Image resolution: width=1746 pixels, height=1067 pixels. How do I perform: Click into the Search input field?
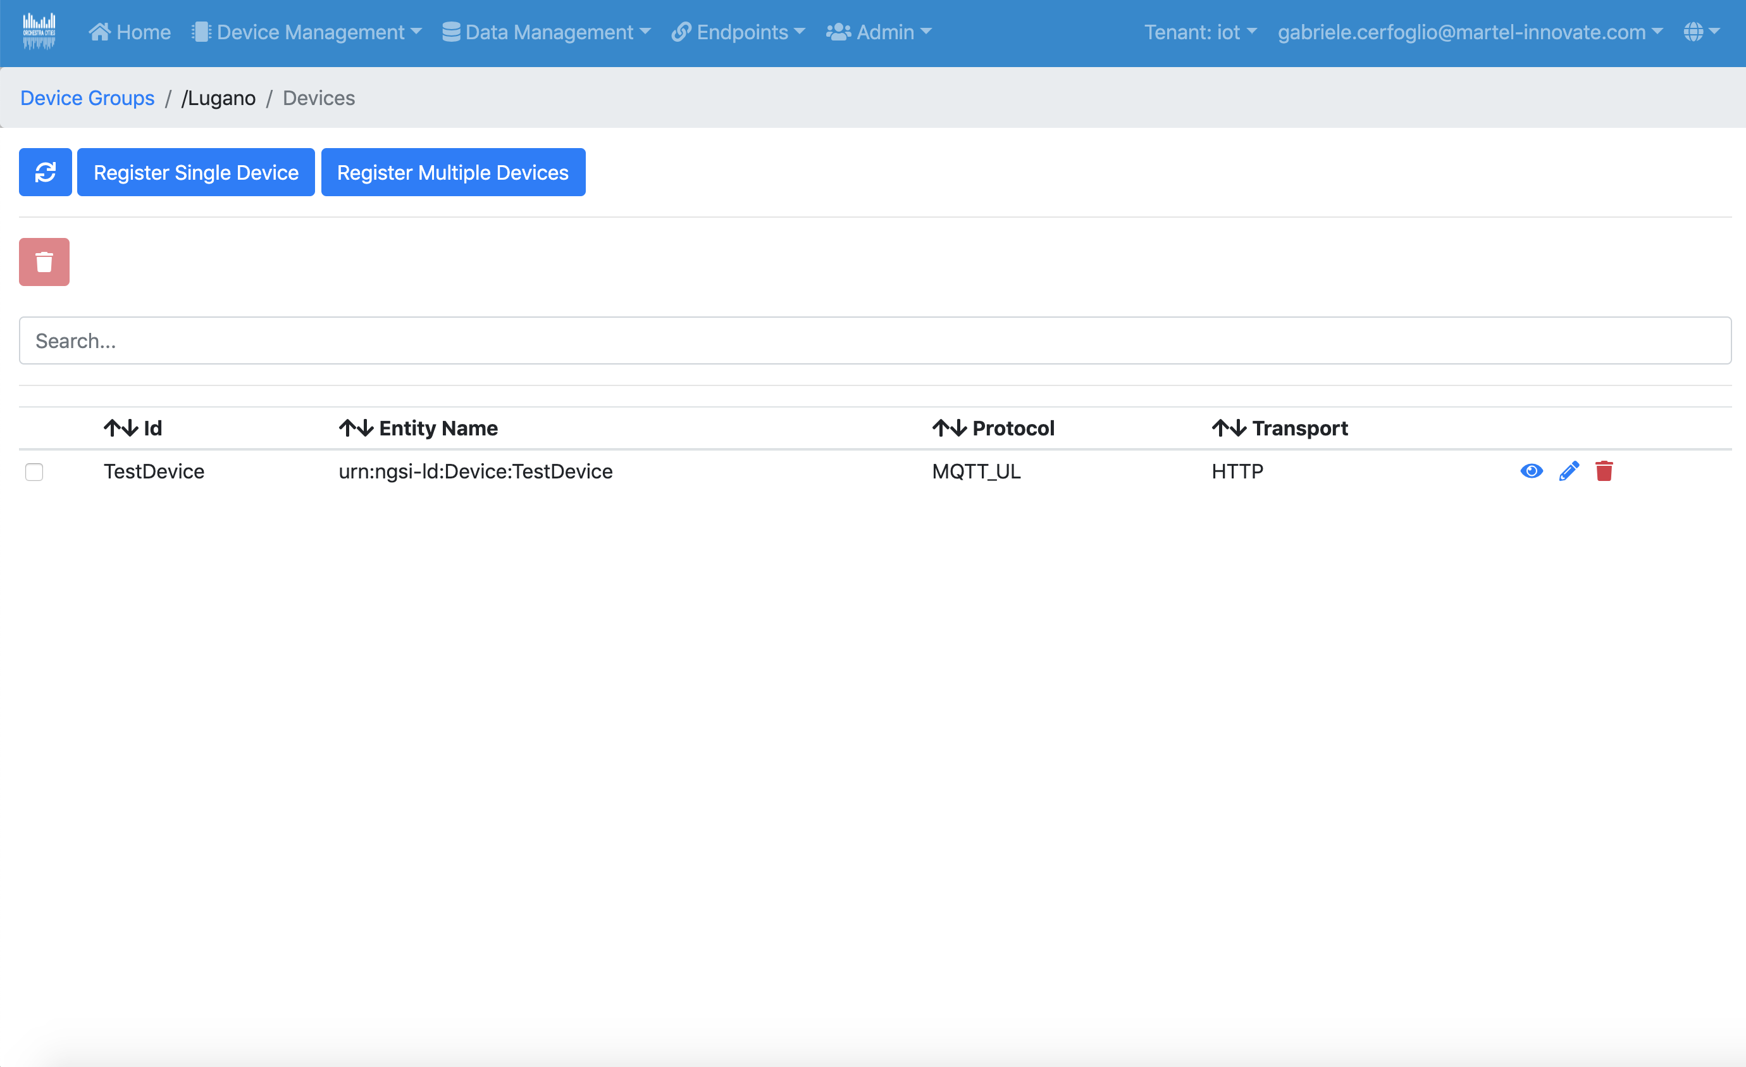pos(874,341)
